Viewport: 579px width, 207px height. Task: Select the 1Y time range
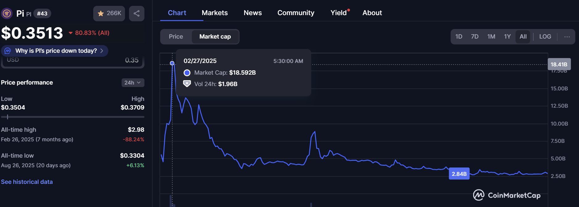pyautogui.click(x=507, y=37)
